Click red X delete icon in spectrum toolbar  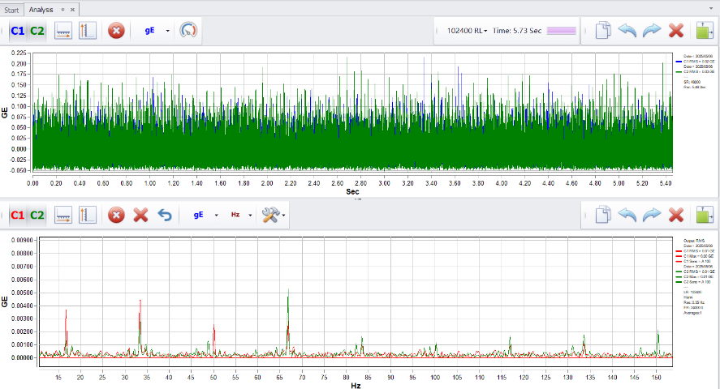point(140,215)
